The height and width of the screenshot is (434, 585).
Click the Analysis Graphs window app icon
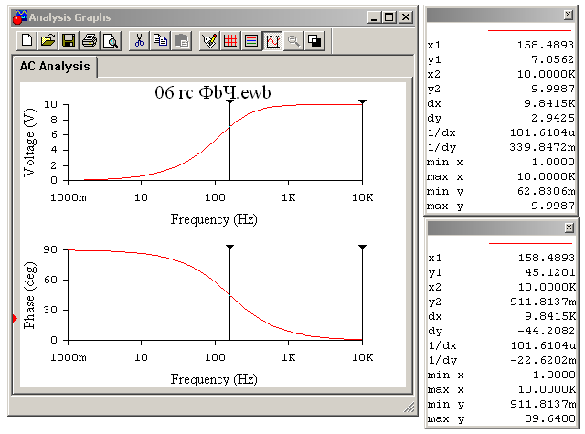(x=19, y=17)
